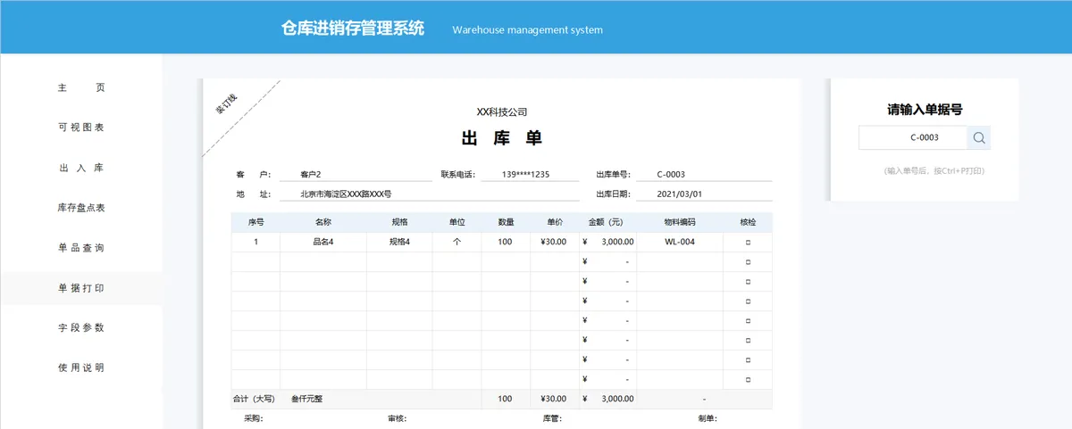
Task: Open the 可视图表 sidebar item
Action: (81, 128)
